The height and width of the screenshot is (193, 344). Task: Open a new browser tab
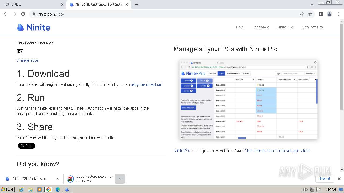click(137, 5)
